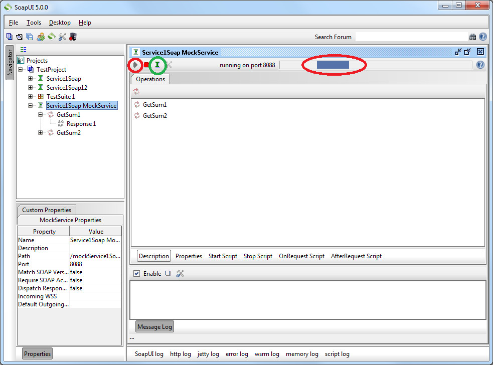Select MockService Properties tab
493x365 pixels.
coord(70,220)
